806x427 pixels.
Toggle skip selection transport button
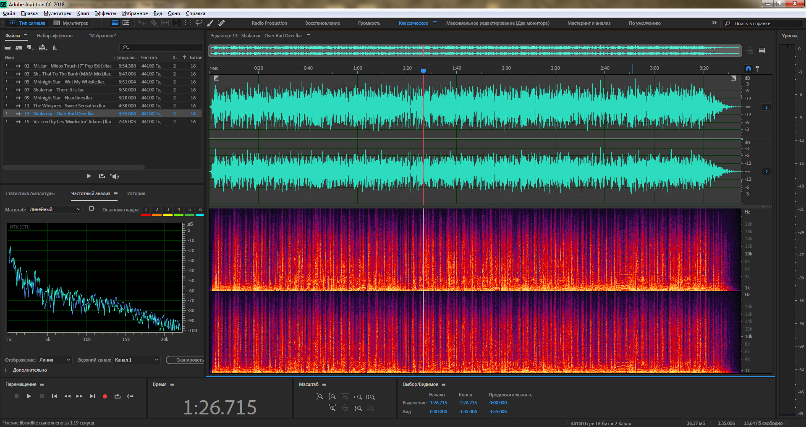click(130, 396)
